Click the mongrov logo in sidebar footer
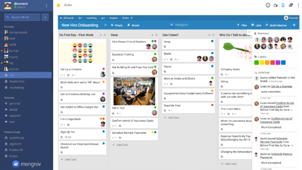302x170 pixels. (x=27, y=164)
